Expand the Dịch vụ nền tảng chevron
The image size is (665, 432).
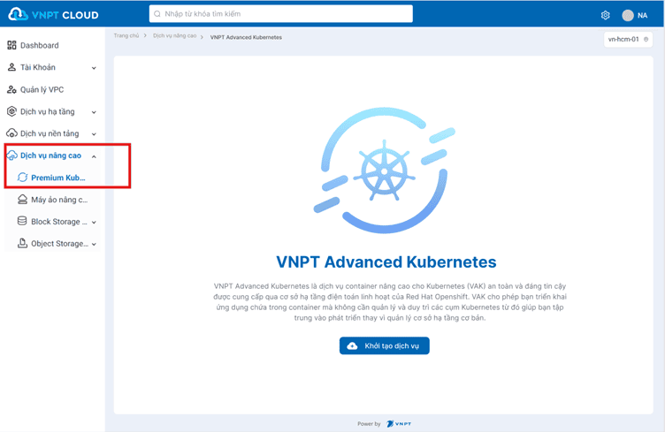[x=94, y=134]
